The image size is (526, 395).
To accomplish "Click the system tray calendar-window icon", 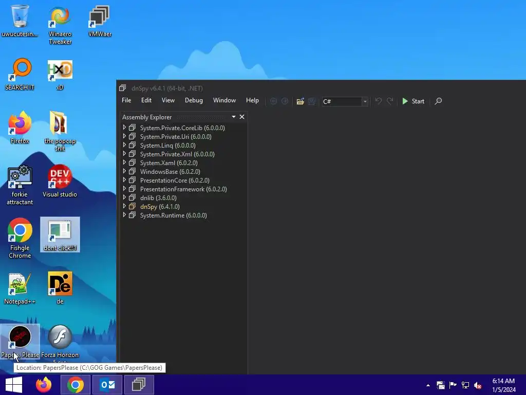I will tap(440, 385).
